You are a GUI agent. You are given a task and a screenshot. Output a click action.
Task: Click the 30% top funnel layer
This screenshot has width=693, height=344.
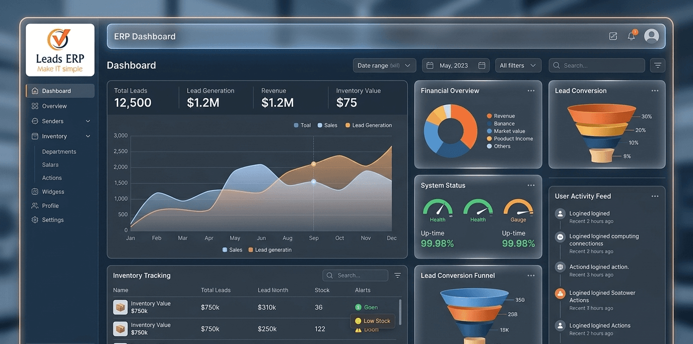pyautogui.click(x=602, y=114)
